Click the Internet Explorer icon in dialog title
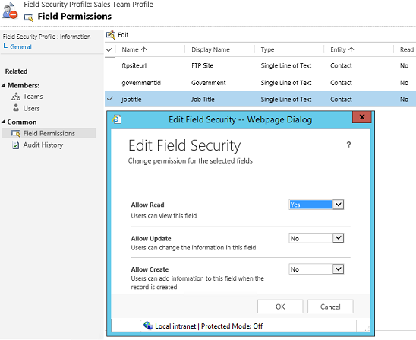The height and width of the screenshot is (340, 416). tap(117, 119)
